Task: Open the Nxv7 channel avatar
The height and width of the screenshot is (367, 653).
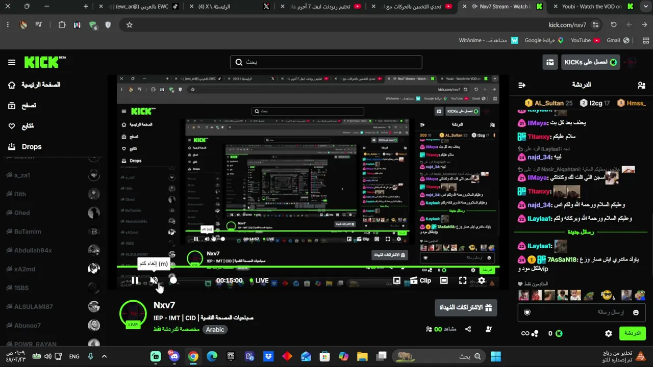Action: pos(133,313)
